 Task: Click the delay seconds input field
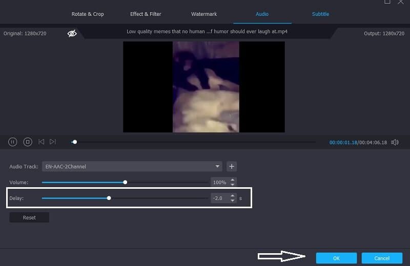220,198
